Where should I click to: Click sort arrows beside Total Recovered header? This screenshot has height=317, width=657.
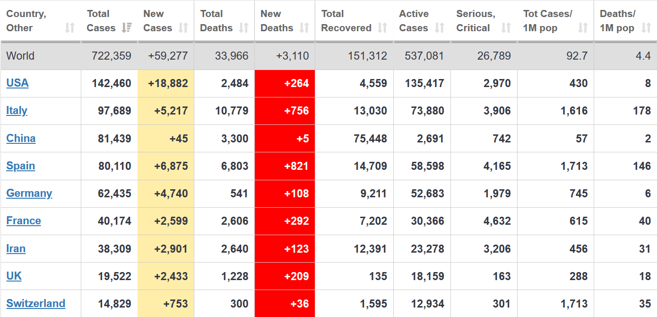(383, 28)
